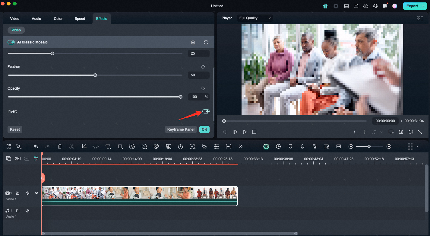This screenshot has height=236, width=430.
Task: Open the AI Copilot robot icon
Action: coord(266,146)
